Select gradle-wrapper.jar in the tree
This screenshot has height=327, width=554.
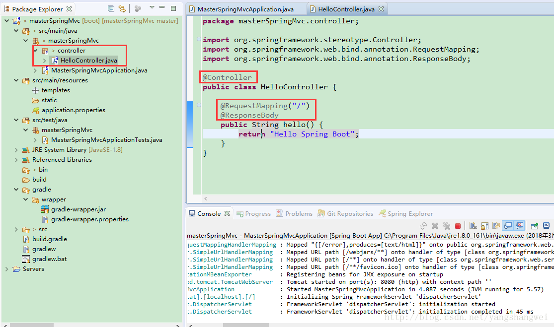click(78, 209)
